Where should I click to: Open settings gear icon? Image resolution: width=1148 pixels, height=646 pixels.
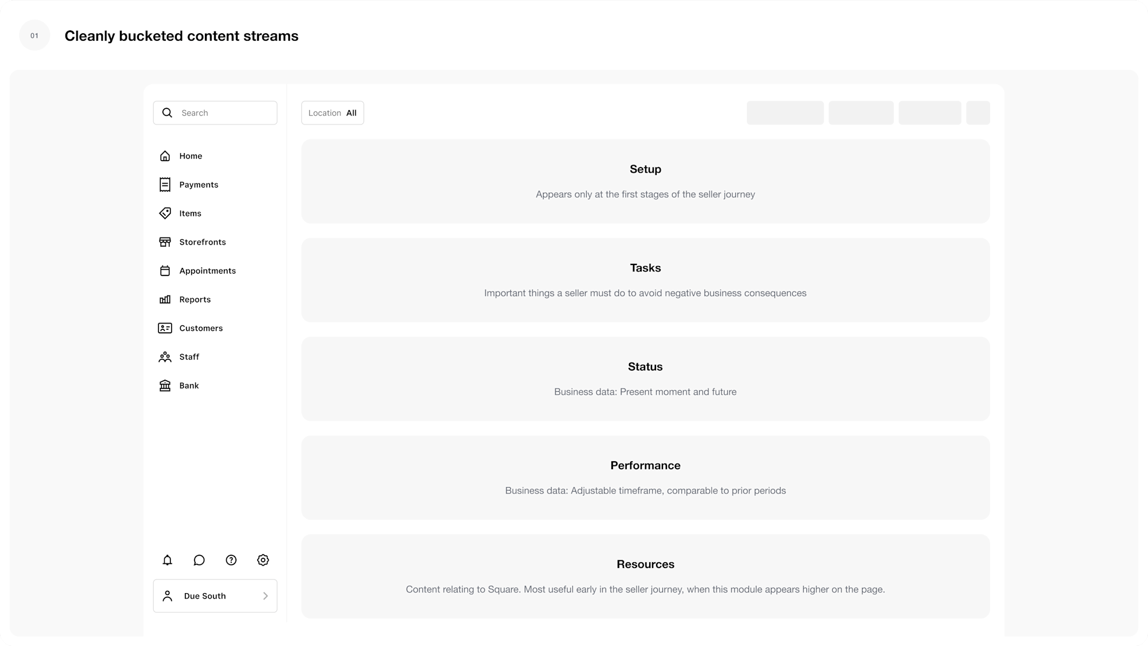[263, 560]
